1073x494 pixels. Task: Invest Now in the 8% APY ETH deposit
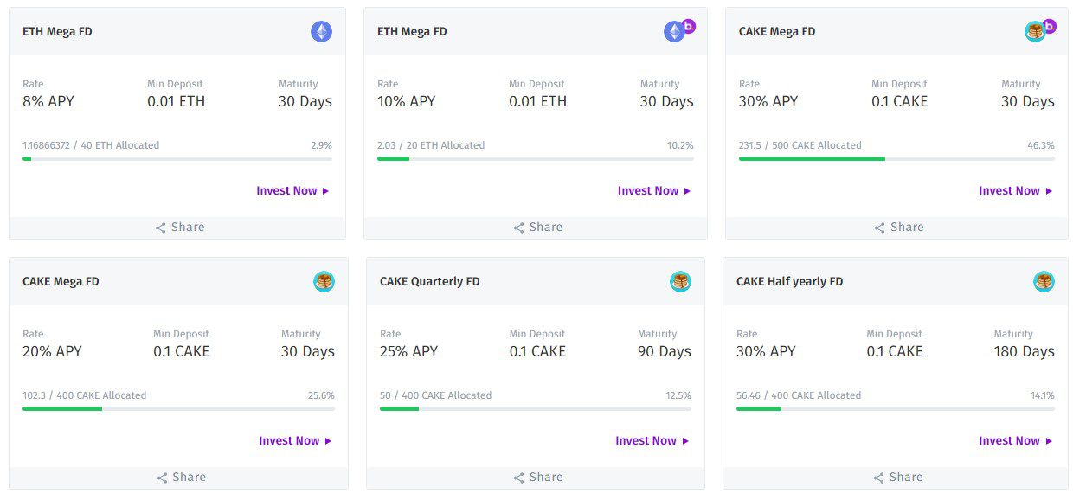point(292,191)
